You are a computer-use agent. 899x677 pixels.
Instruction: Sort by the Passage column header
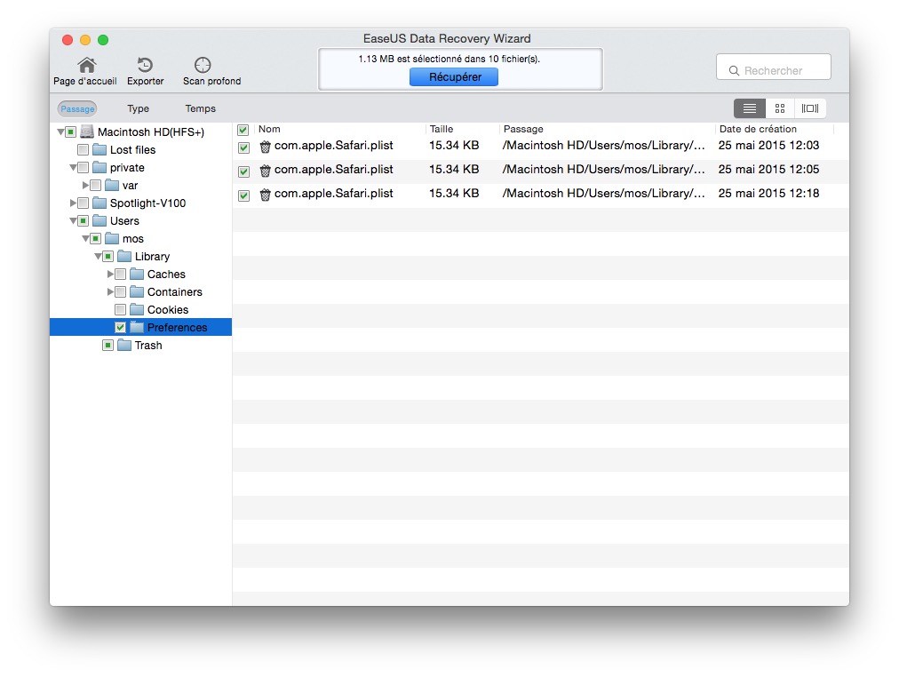523,129
